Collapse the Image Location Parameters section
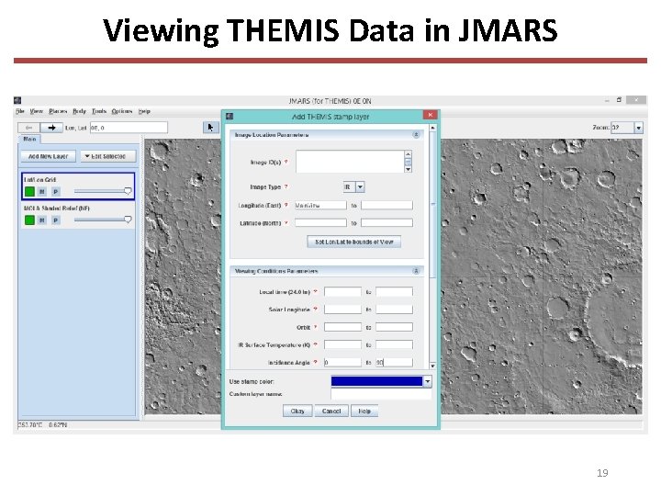661x496 pixels. coord(416,135)
